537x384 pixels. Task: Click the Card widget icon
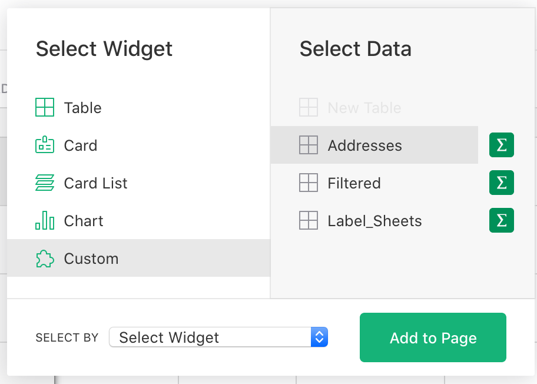(x=45, y=145)
